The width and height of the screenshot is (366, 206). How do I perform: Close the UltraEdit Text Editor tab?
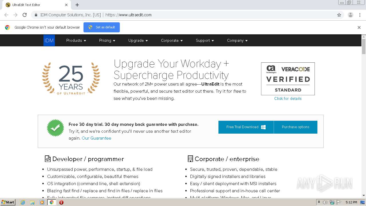(66, 5)
